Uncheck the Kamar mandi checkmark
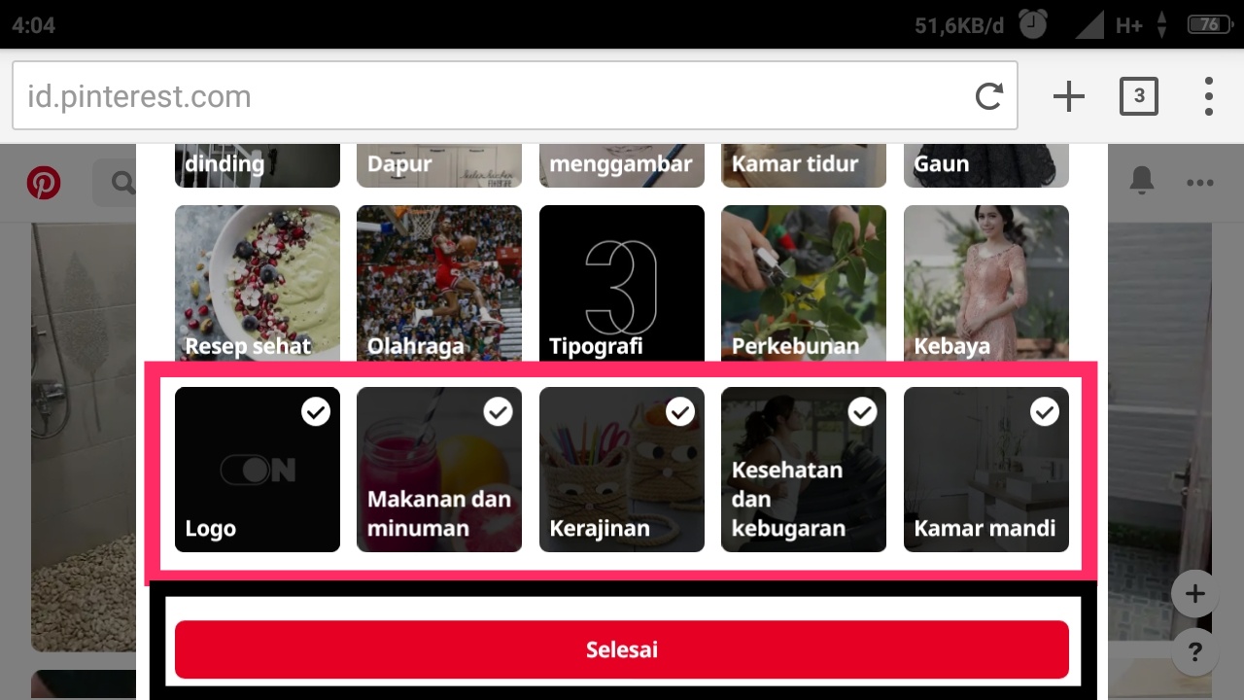The height and width of the screenshot is (700, 1244). [1045, 412]
